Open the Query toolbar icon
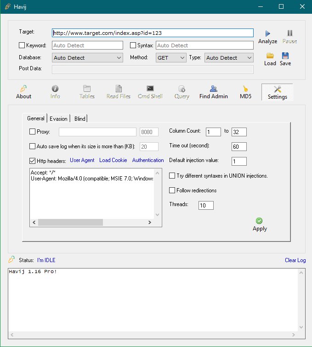Viewport: 312px width, 347px height. coord(182,89)
